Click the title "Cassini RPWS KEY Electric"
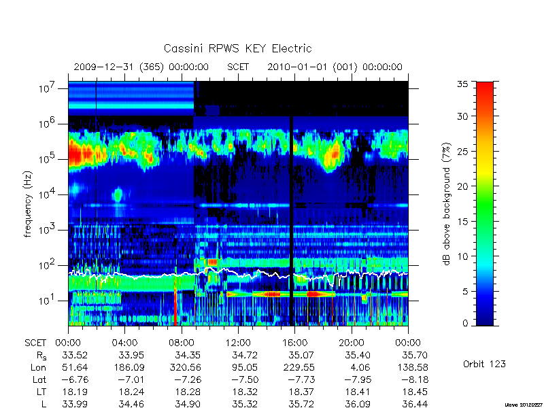Viewport: 544px width, 408px height. pyautogui.click(x=237, y=48)
